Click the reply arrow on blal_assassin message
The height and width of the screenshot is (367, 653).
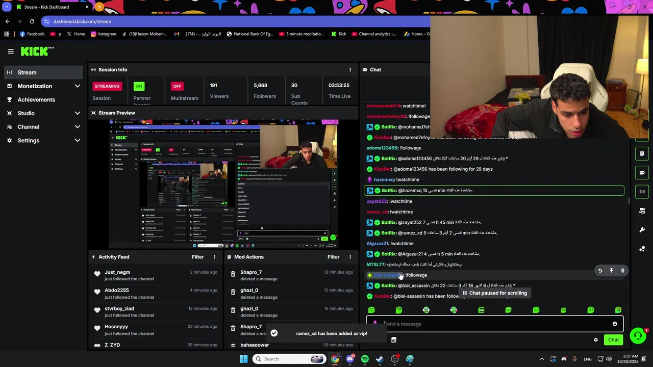pyautogui.click(x=600, y=271)
